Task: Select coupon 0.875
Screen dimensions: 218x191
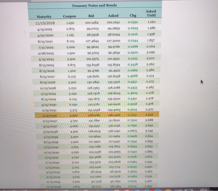Action: [70, 29]
